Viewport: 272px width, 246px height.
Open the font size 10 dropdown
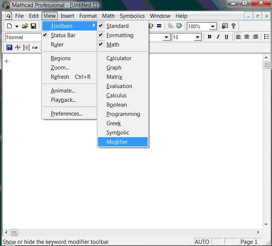click(x=197, y=37)
